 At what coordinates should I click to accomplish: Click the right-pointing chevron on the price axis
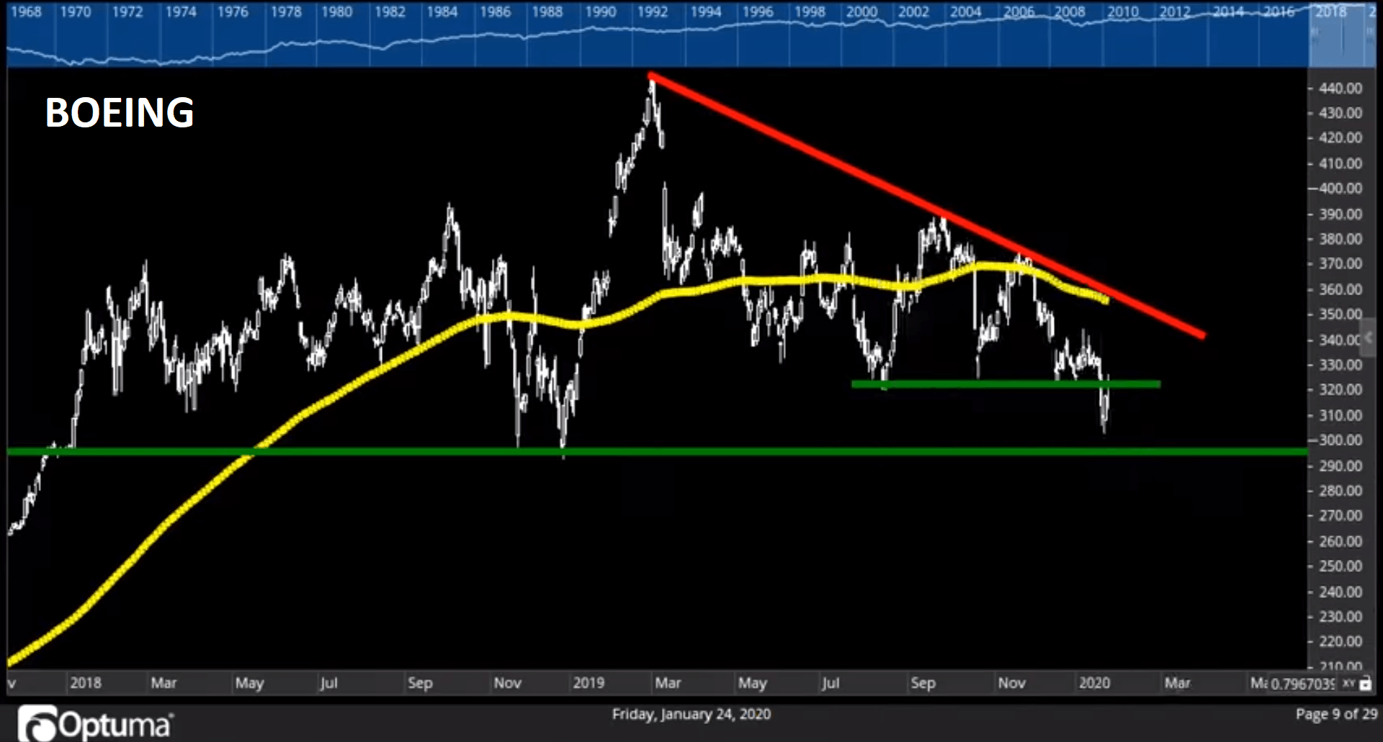click(1369, 337)
